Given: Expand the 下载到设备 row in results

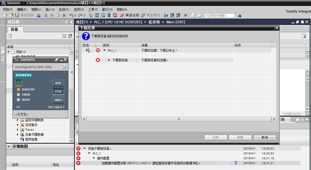Looking at the screenshot, I should [x=109, y=60].
